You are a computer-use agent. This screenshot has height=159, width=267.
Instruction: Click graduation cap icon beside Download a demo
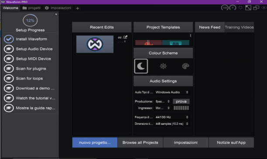tap(9, 88)
